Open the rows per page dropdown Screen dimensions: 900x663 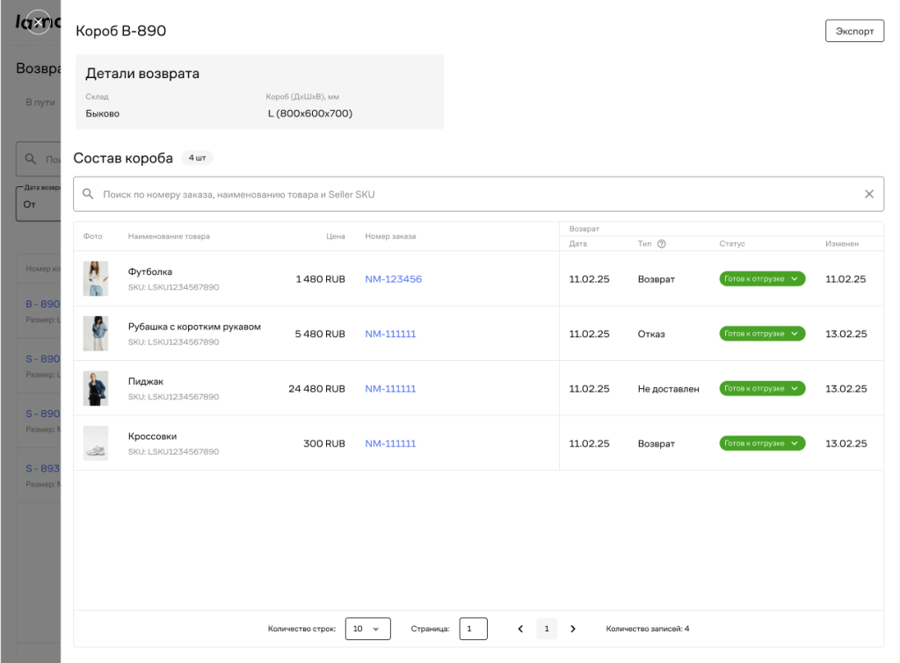click(367, 629)
